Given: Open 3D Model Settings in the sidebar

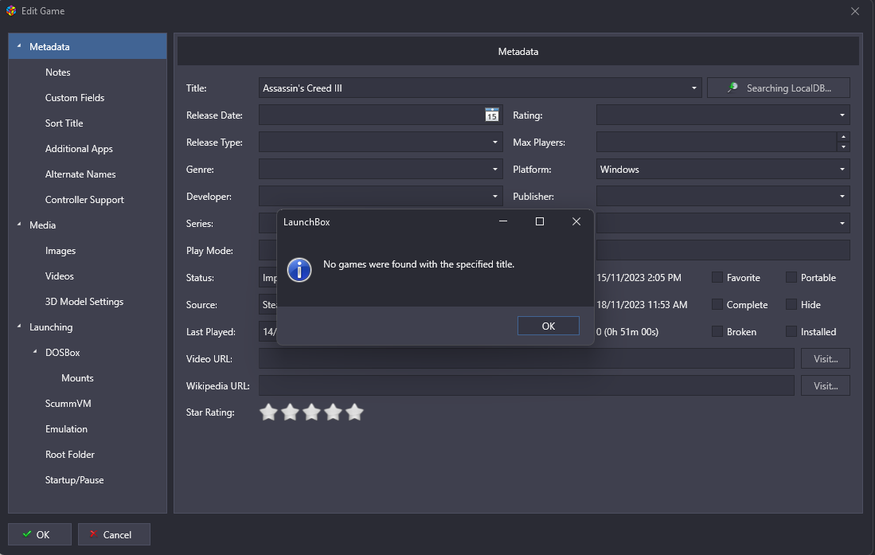Looking at the screenshot, I should (84, 302).
